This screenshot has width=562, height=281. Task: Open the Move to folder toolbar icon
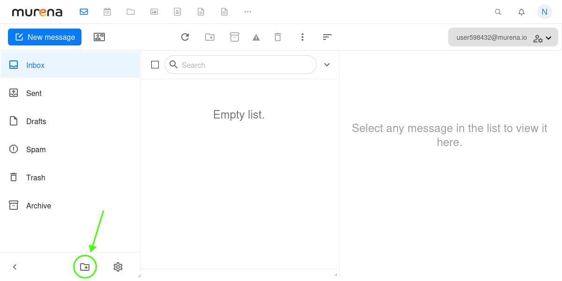coord(209,37)
